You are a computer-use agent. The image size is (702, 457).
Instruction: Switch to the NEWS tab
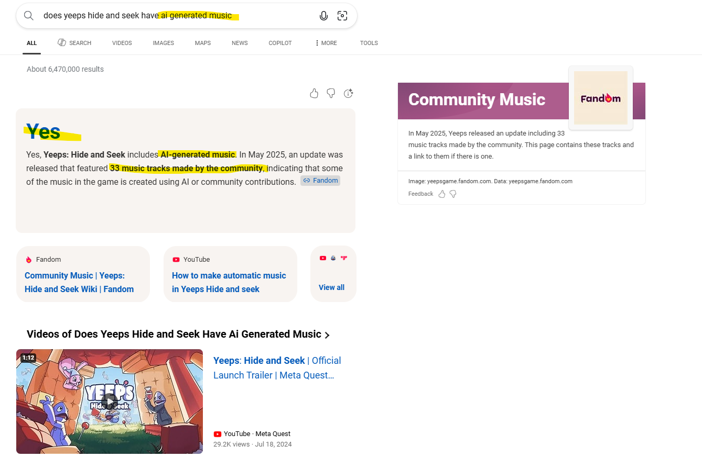point(240,43)
